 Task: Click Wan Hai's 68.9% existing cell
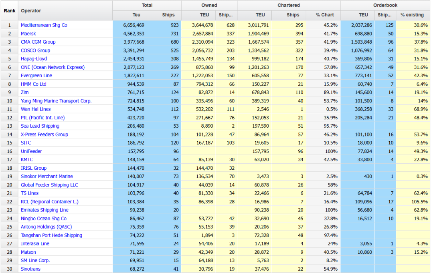coord(413,109)
